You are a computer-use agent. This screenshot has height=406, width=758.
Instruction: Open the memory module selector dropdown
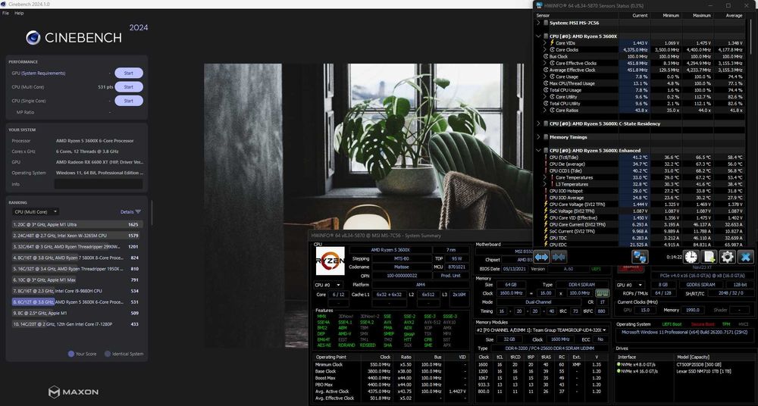pyautogui.click(x=541, y=330)
